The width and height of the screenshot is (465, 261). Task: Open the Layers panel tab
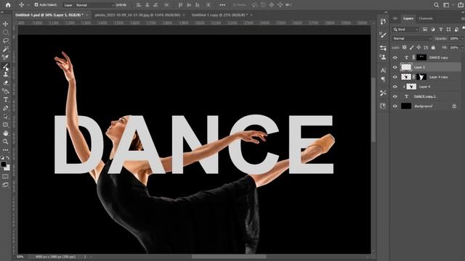coord(408,18)
